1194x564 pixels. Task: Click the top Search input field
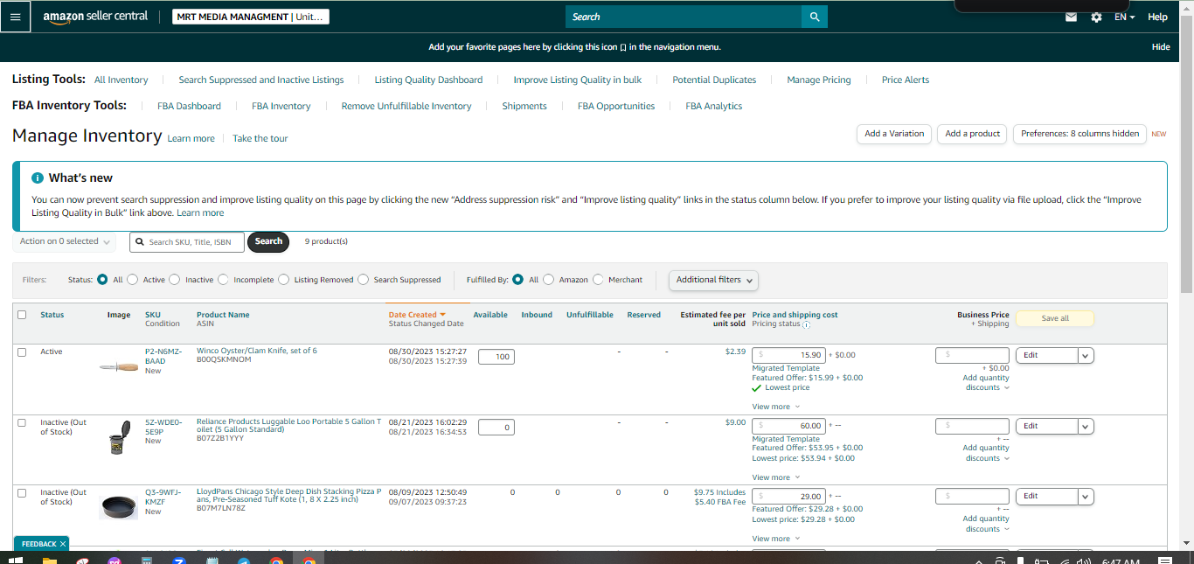(684, 17)
